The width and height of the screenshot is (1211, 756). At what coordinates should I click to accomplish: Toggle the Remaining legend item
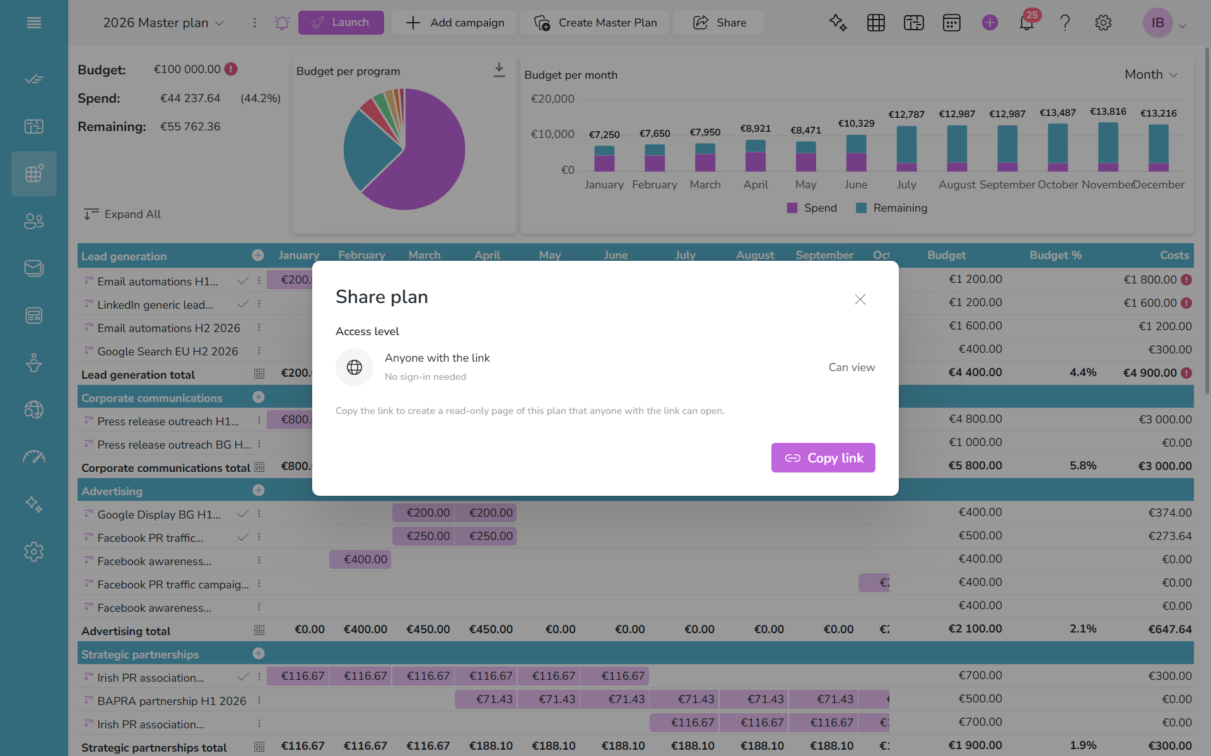point(891,208)
